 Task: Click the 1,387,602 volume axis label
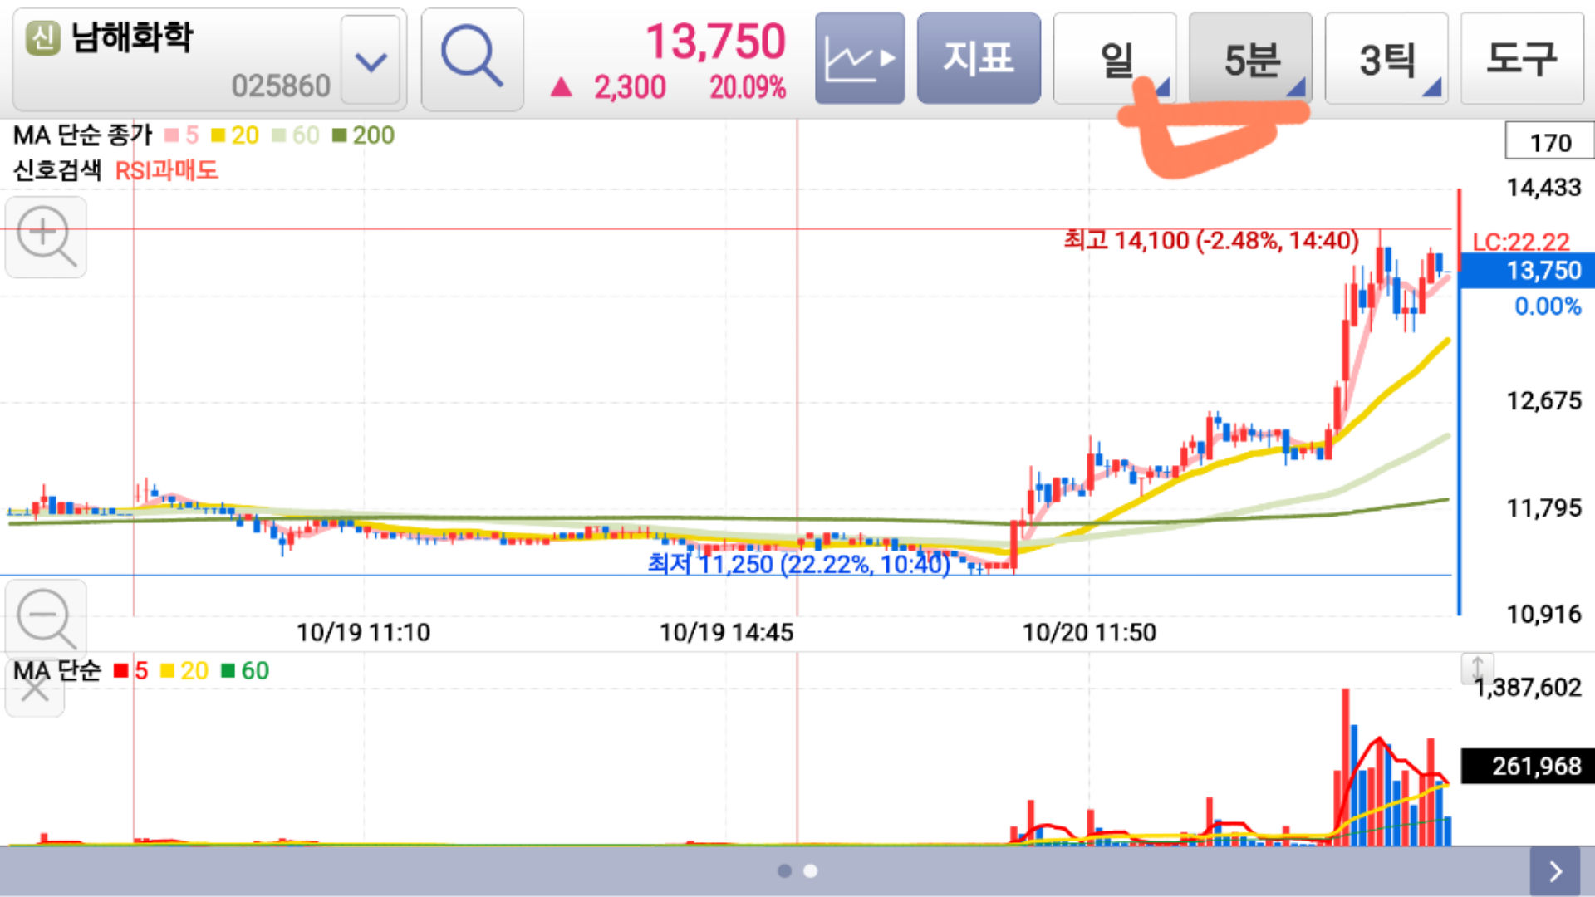[1528, 688]
